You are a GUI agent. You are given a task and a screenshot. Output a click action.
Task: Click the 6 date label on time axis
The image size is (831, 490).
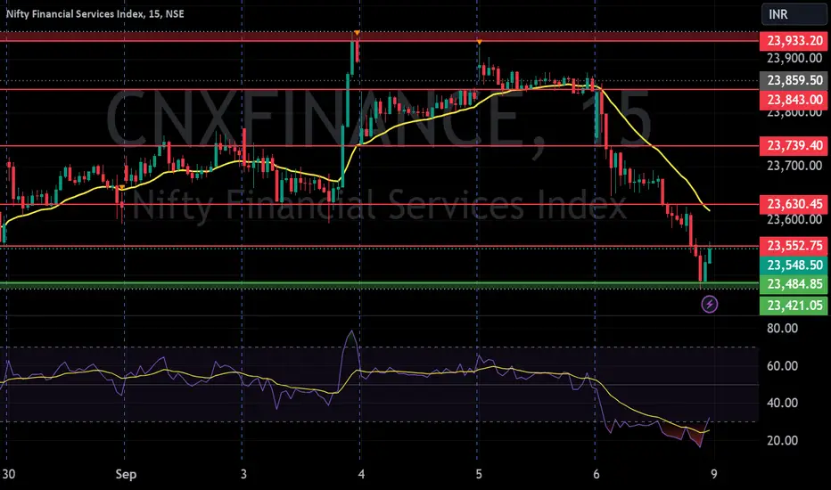point(597,474)
